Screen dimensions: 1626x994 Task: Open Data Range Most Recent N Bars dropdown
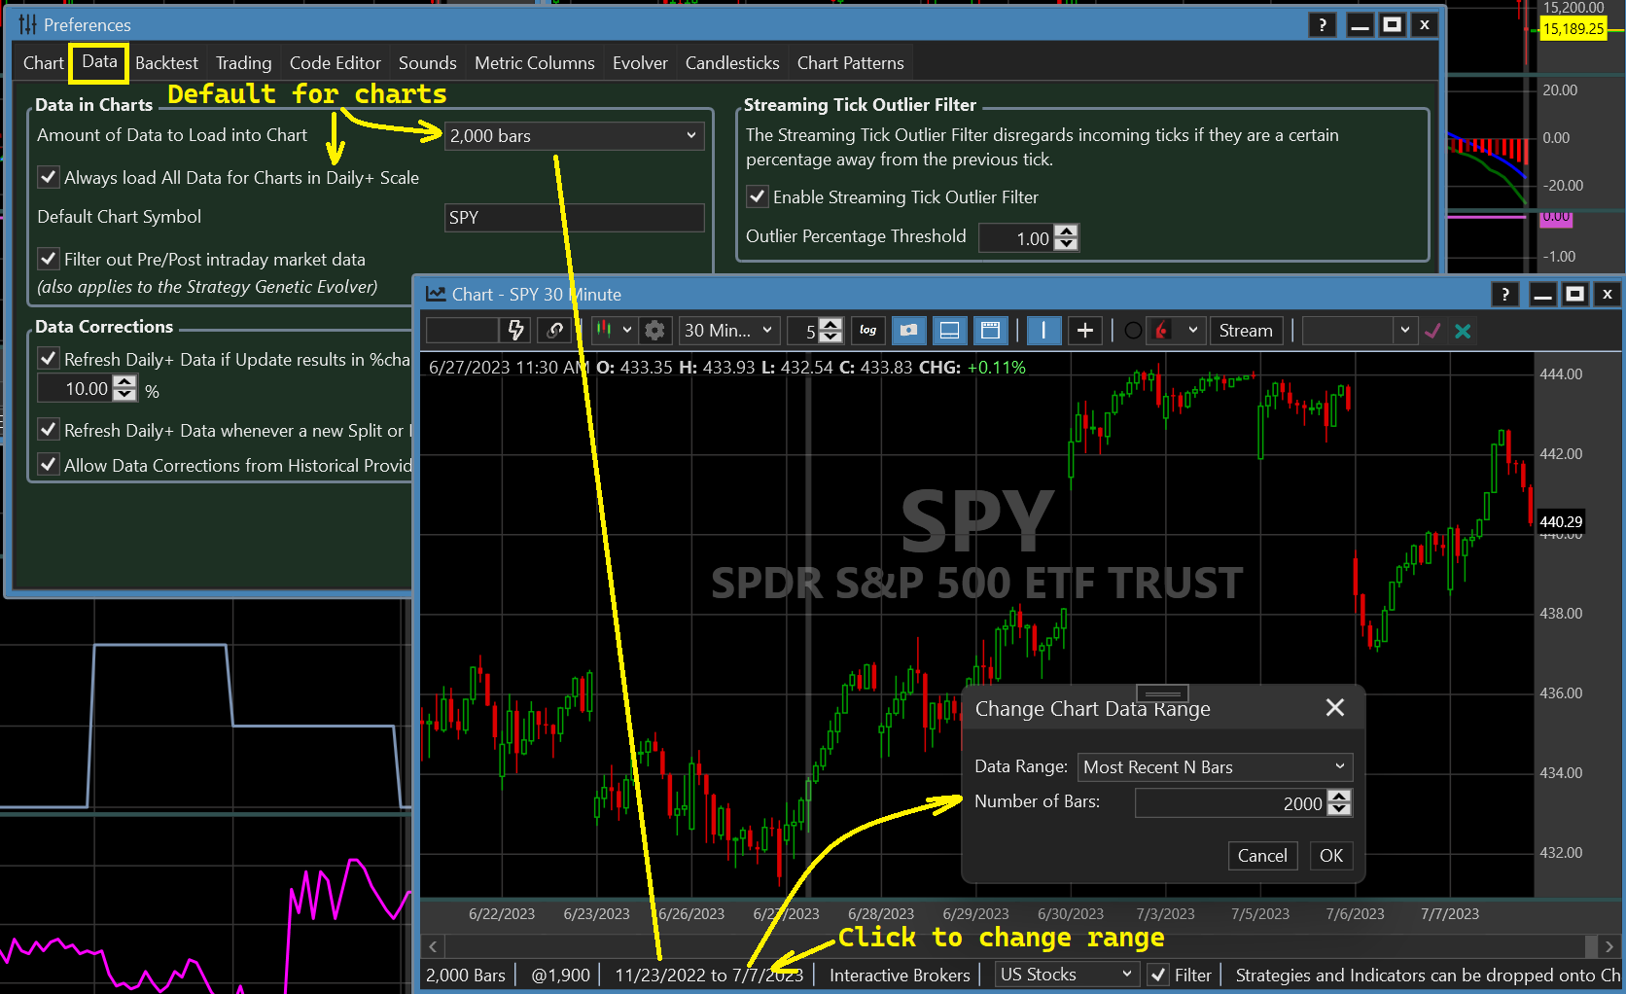coord(1215,767)
